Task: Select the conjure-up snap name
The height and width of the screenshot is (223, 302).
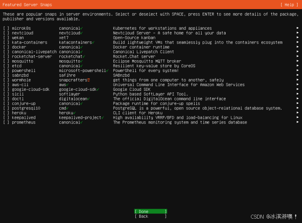Action: tap(24, 103)
